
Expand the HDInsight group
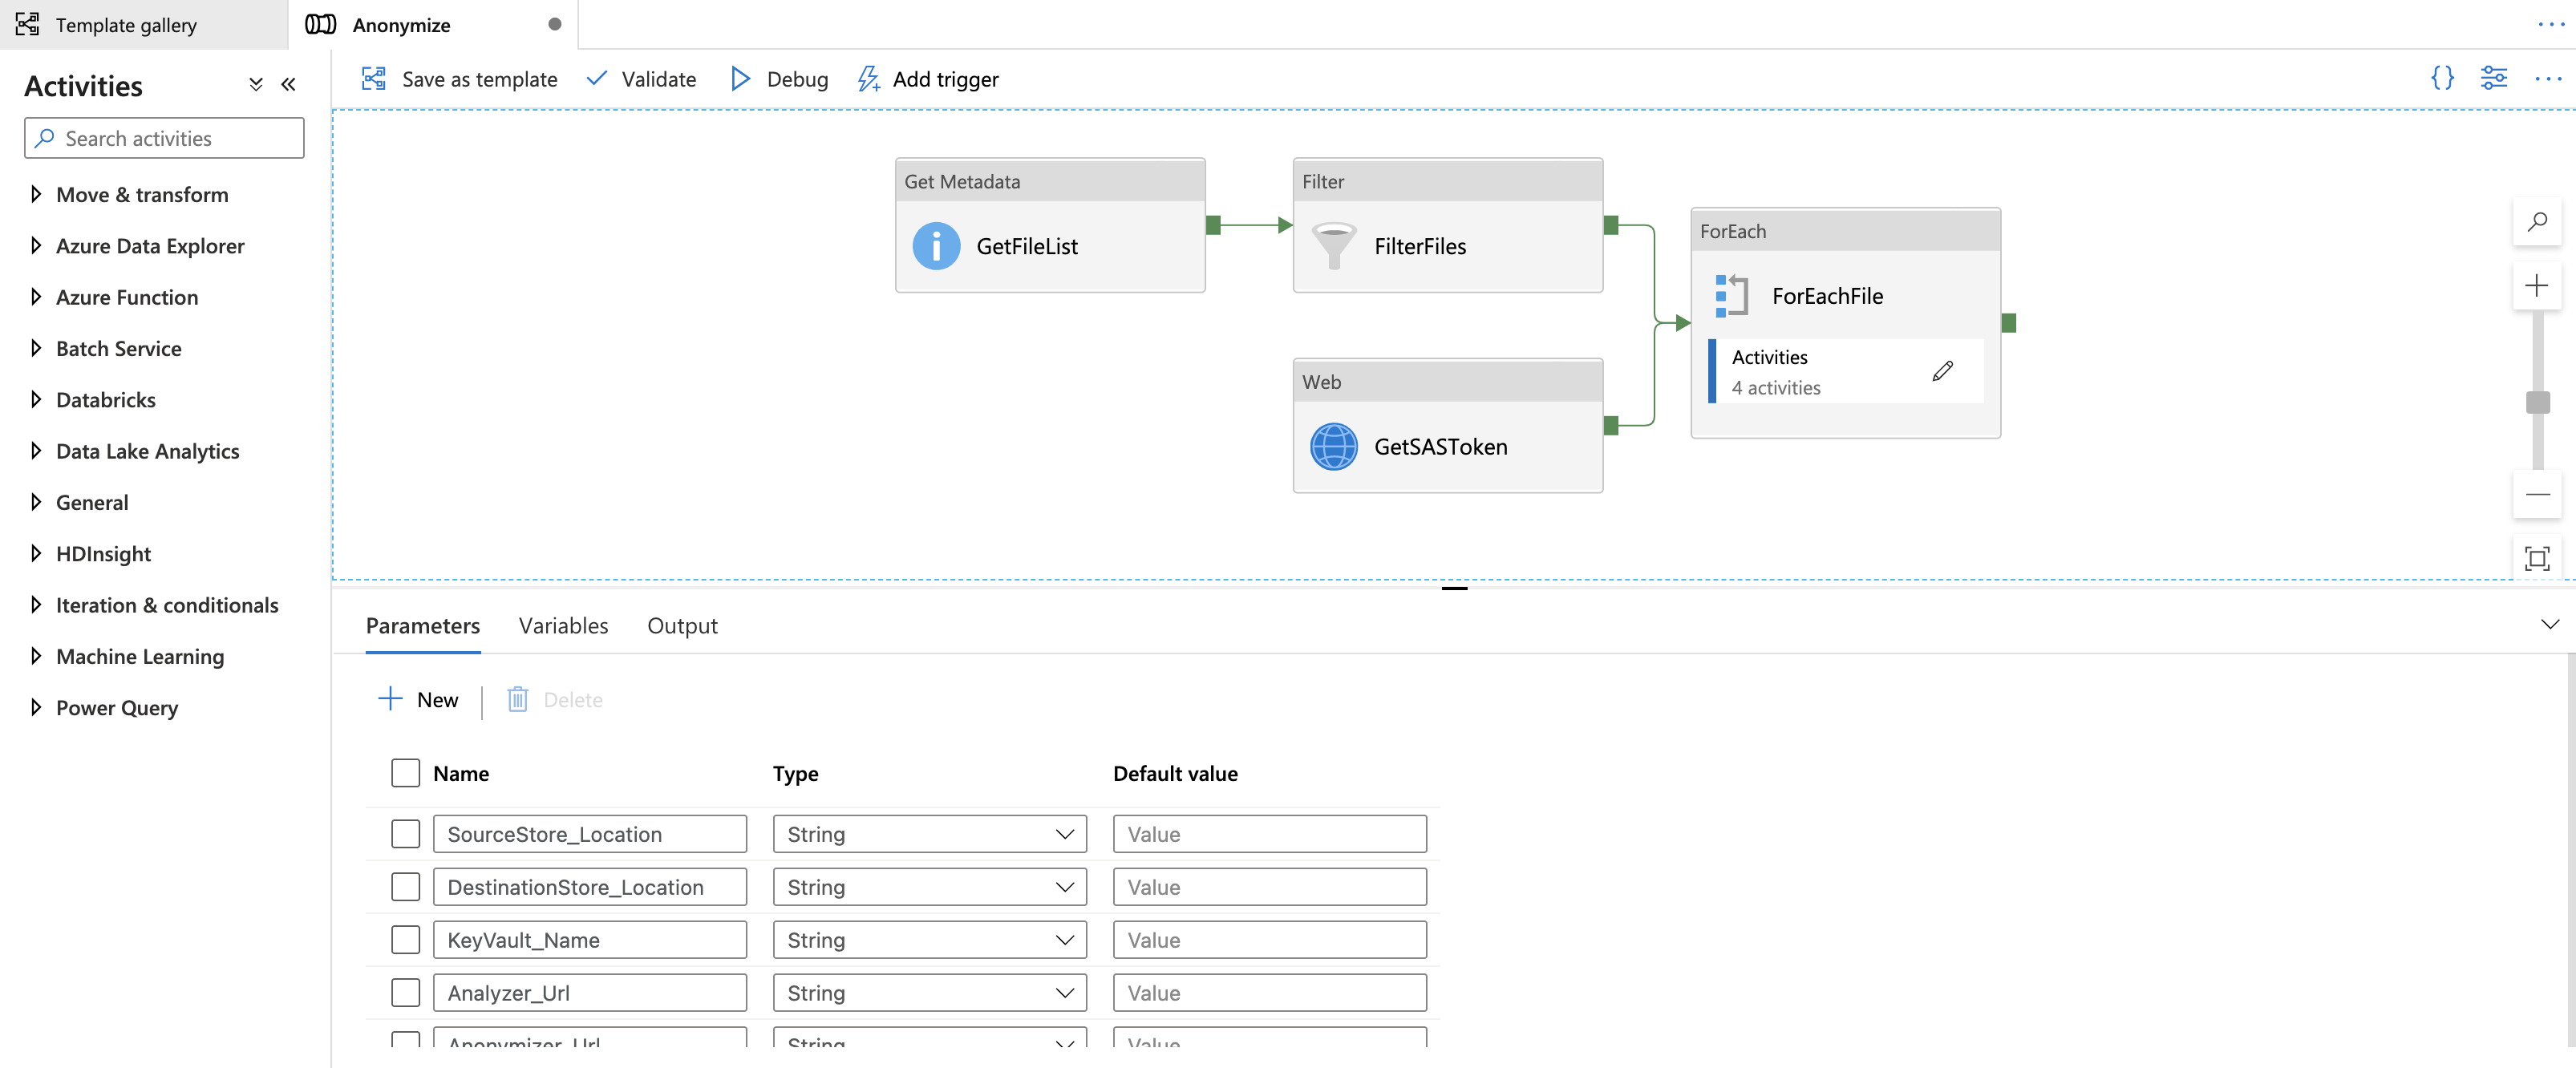point(36,553)
